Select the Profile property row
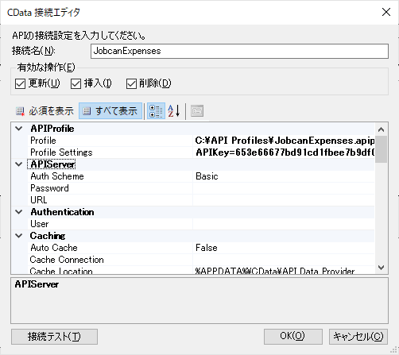The image size is (399, 355). (201, 141)
